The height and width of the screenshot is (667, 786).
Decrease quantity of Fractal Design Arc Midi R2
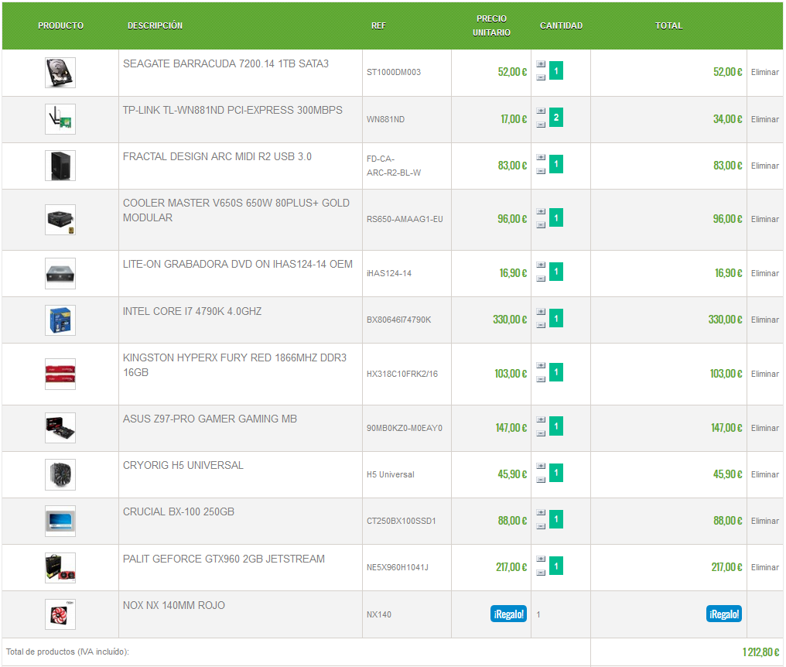[x=541, y=172]
